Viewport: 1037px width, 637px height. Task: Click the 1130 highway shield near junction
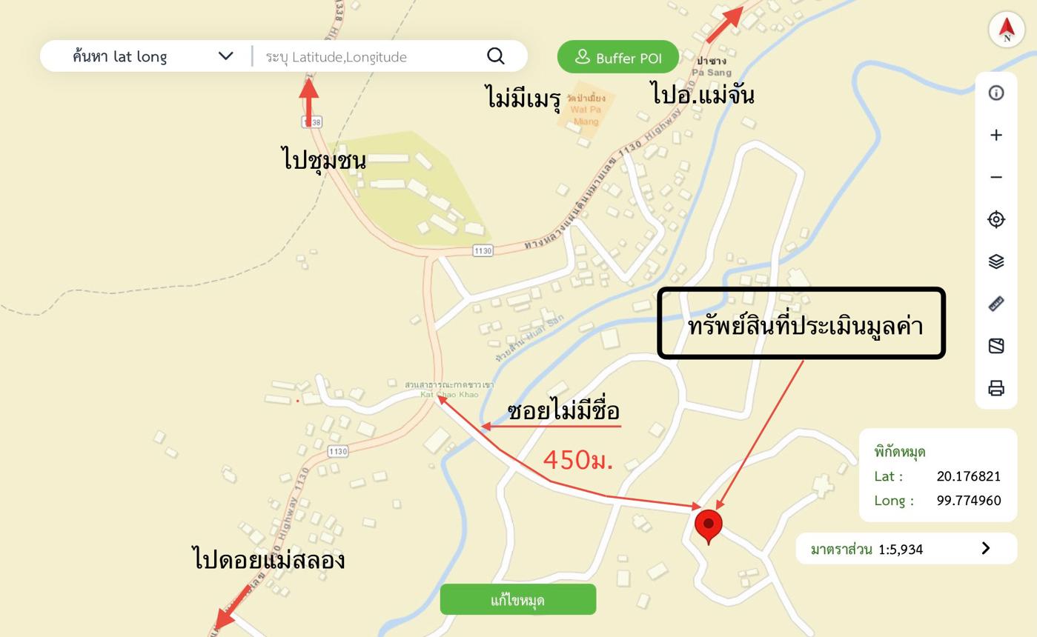coord(483,251)
